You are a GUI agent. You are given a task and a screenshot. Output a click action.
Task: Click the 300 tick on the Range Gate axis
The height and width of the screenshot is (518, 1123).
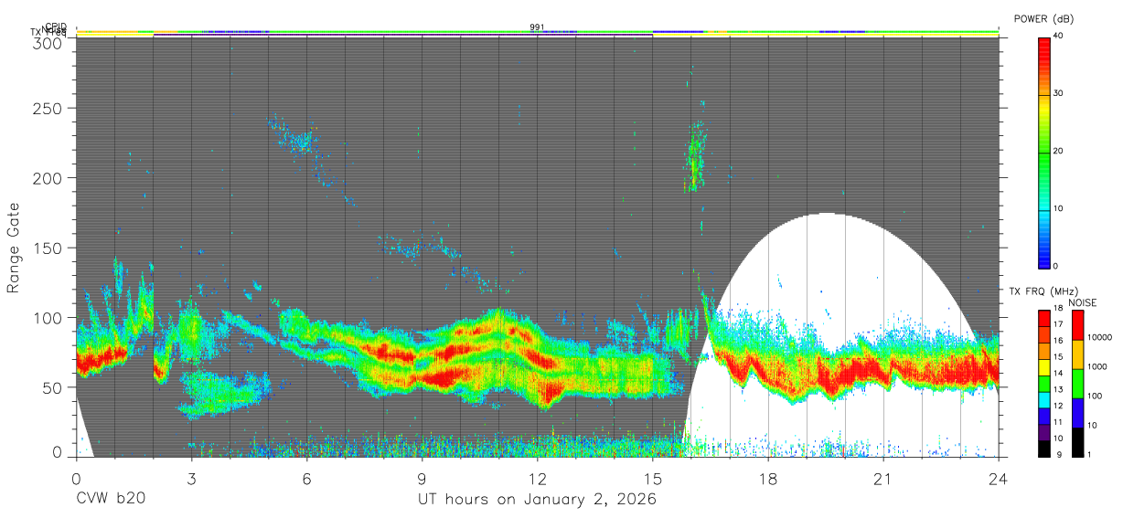point(48,43)
